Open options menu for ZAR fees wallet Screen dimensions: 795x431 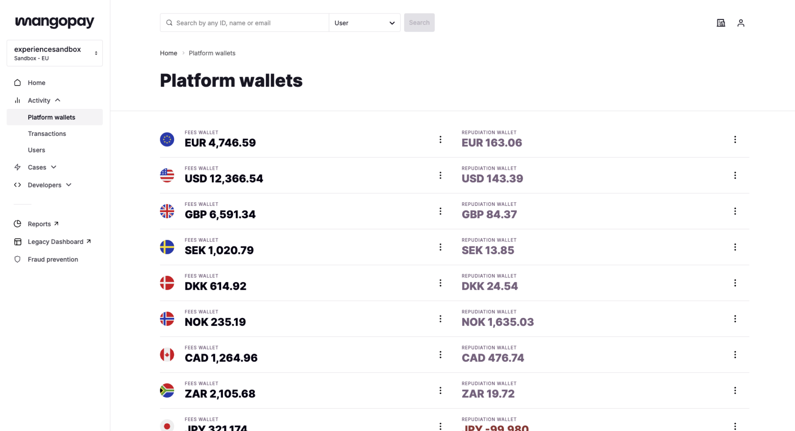[x=440, y=390]
